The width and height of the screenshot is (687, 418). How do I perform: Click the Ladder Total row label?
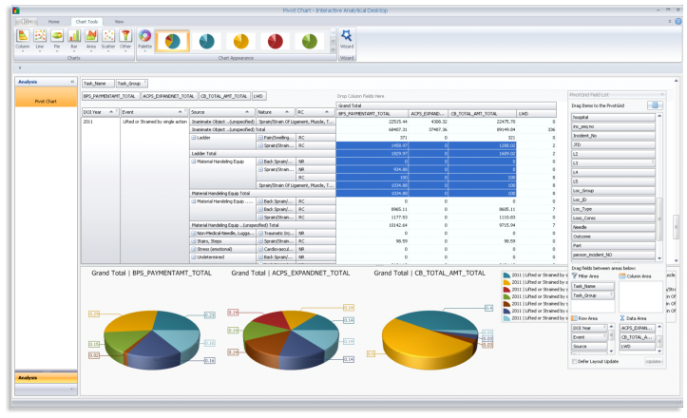[262, 153]
